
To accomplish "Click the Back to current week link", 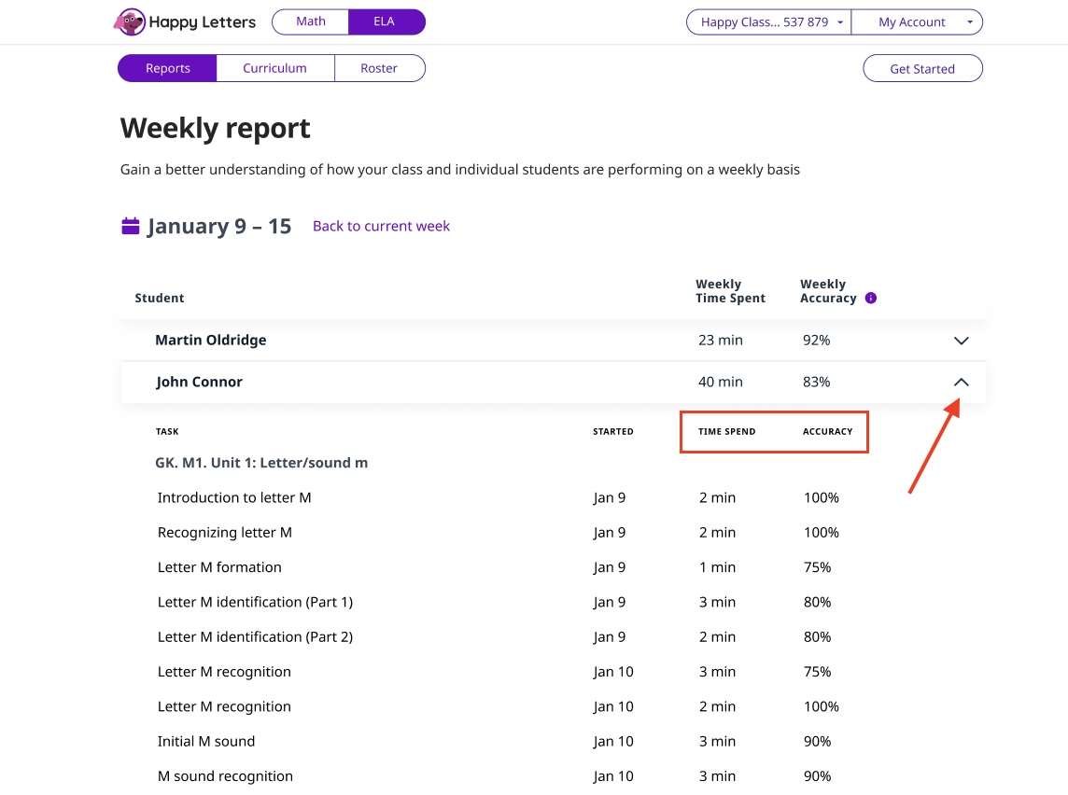I will pyautogui.click(x=381, y=226).
